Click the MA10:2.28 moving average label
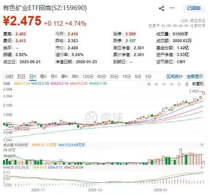This screenshot has height=195, width=210. [40, 83]
